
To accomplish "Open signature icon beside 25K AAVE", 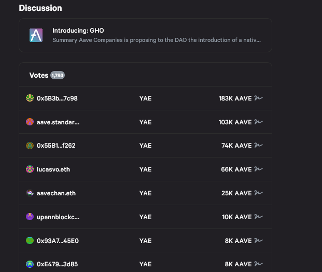I will pos(258,193).
